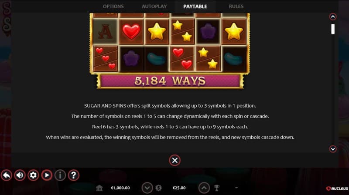This screenshot has width=349, height=195.
Task: Click the back arrow icon
Action: (x=7, y=175)
